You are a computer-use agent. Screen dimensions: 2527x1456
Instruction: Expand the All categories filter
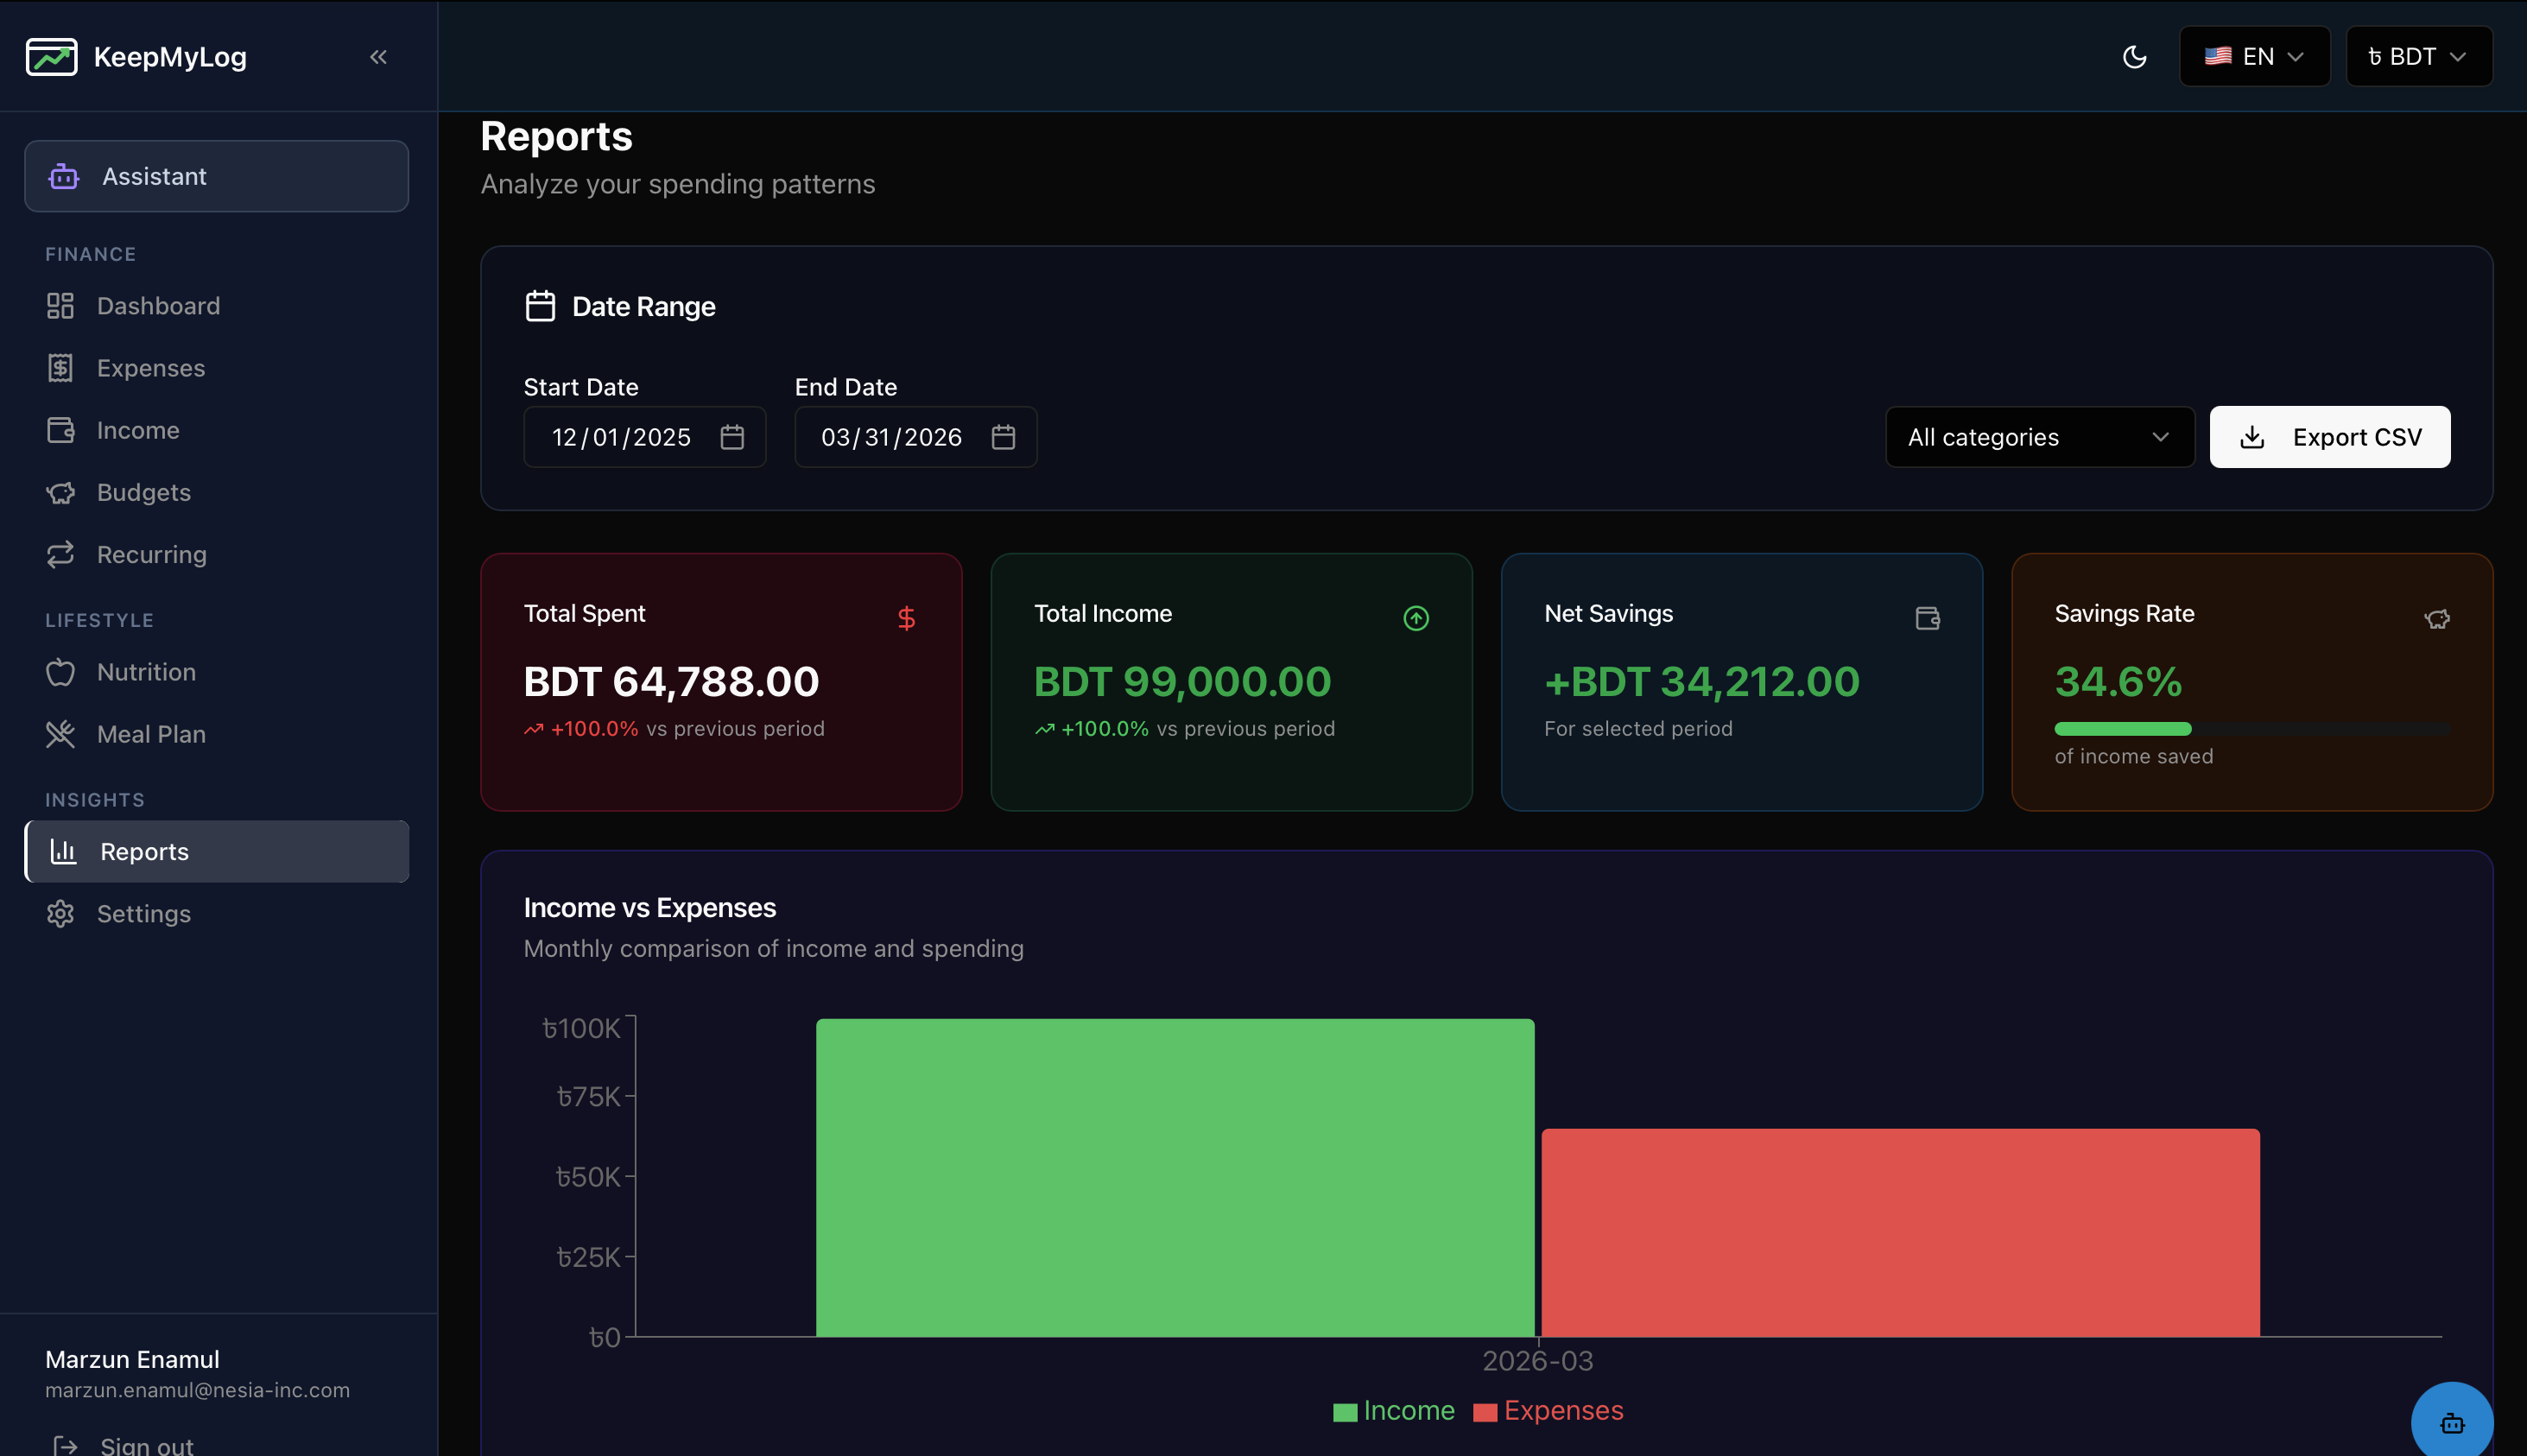point(2039,437)
